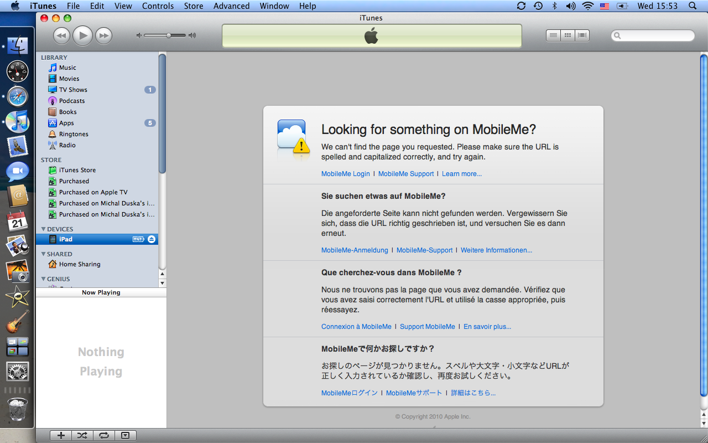Open iCal from the Dock
Viewport: 708px width, 443px height.
click(x=18, y=221)
